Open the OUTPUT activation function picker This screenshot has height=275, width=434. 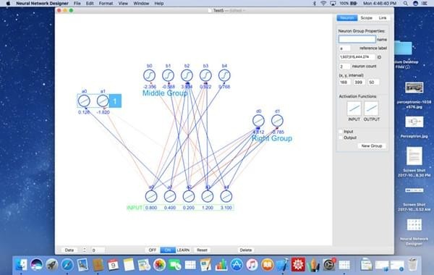371,109
